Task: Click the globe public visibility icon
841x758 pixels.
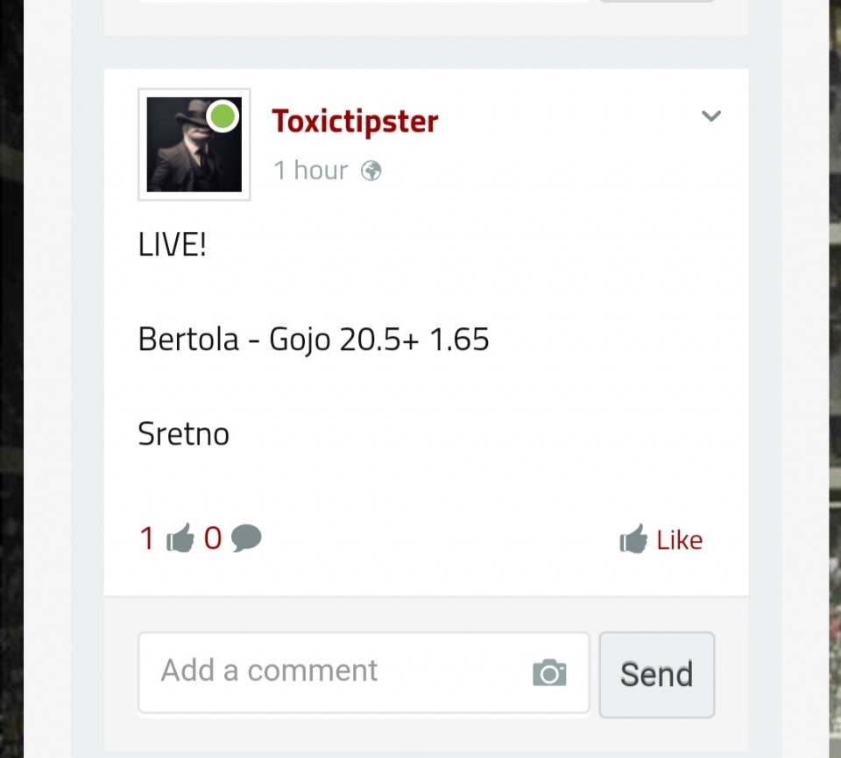Action: click(371, 171)
